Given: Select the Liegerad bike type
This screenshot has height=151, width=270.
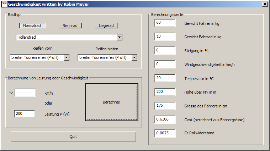Looking at the screenshot, I should tap(106, 26).
